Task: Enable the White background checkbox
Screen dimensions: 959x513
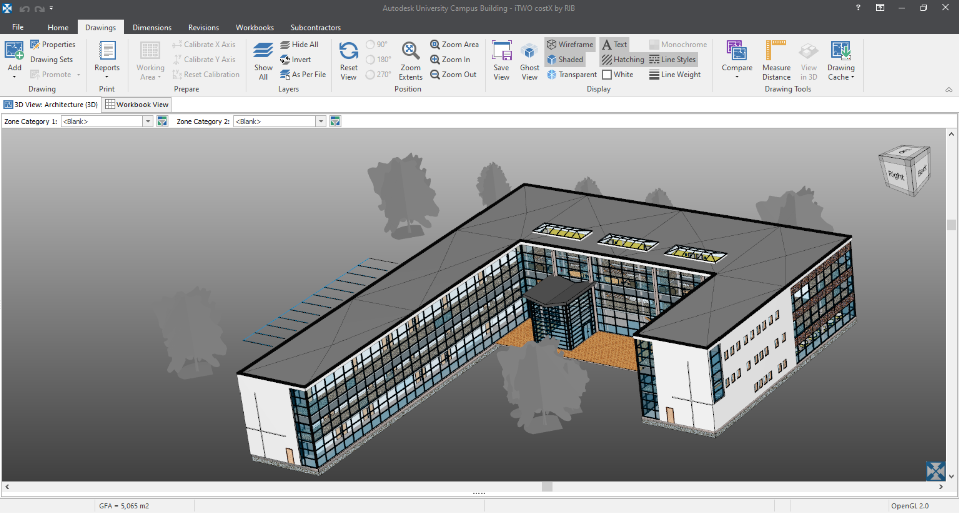Action: [x=607, y=75]
